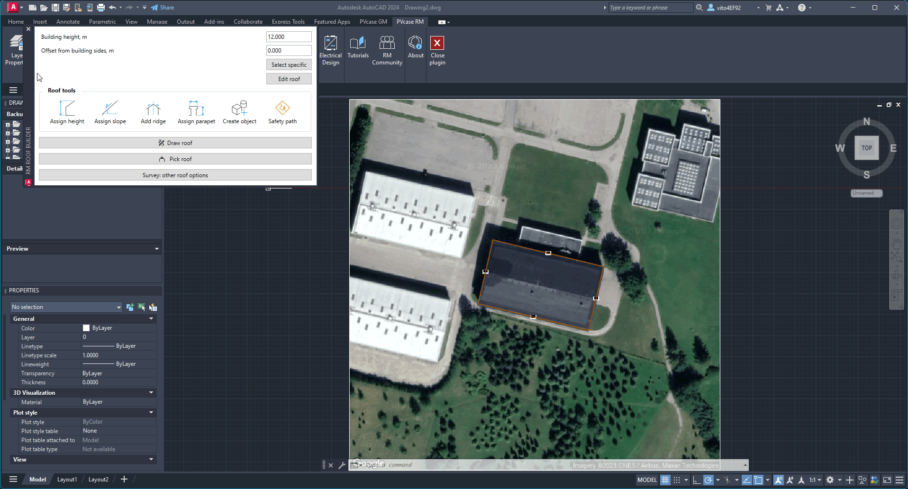
Task: Click the Open file folder icon
Action: point(44,8)
